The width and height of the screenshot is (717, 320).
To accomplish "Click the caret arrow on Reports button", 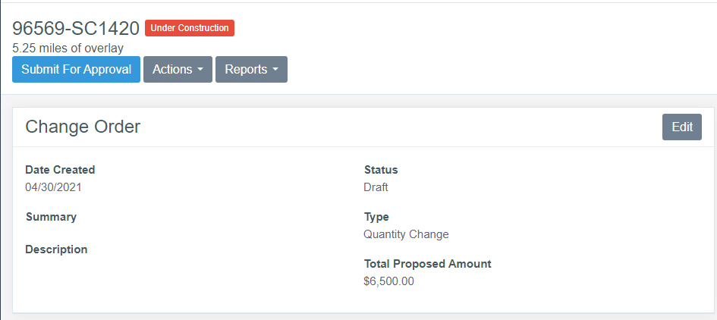I will [x=275, y=70].
